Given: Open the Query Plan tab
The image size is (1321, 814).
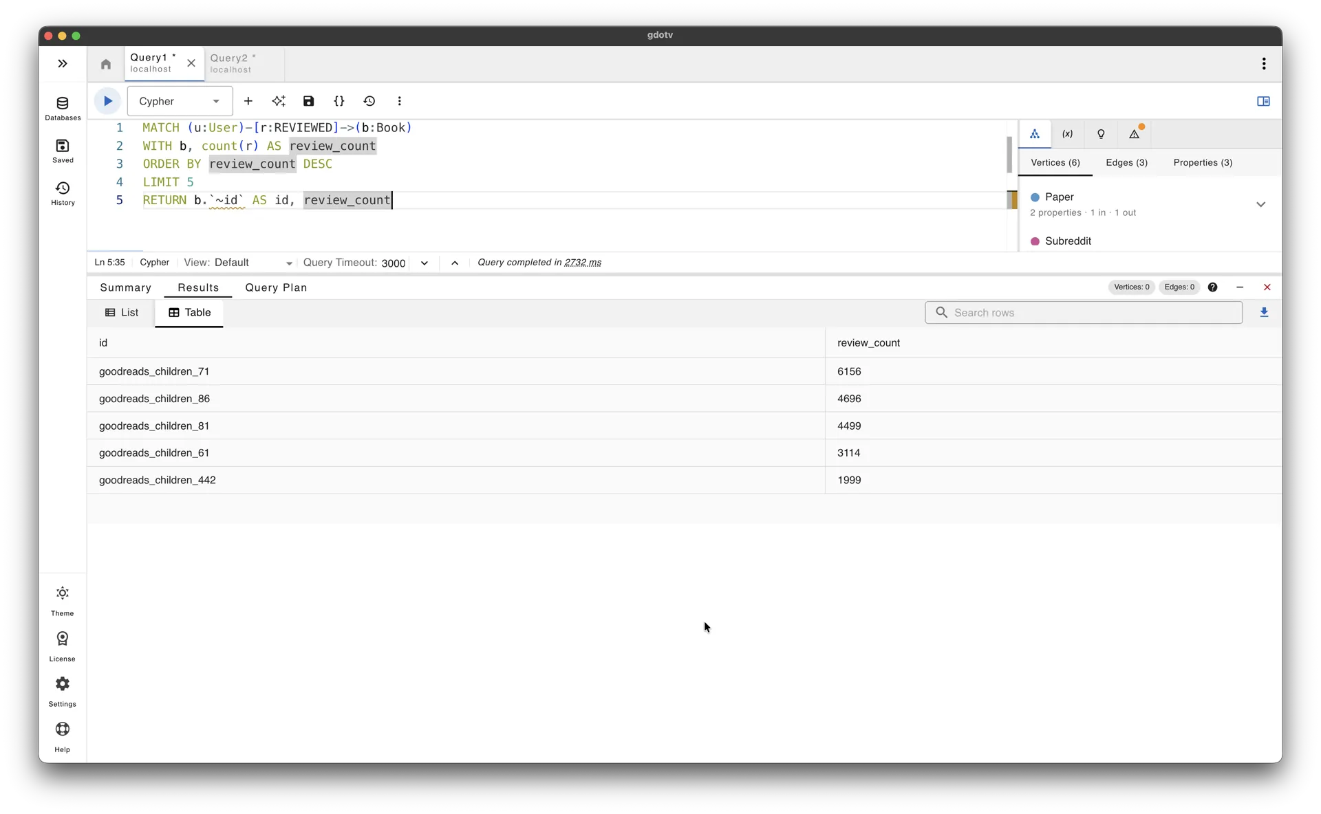Looking at the screenshot, I should pyautogui.click(x=276, y=287).
